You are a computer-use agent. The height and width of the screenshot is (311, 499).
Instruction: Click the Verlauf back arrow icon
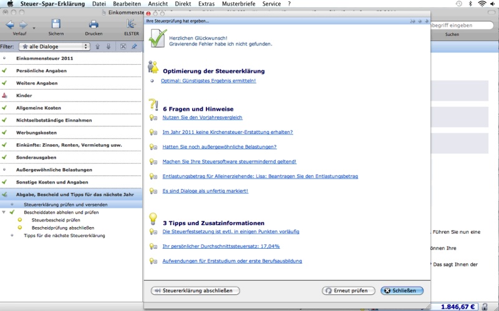(10, 25)
